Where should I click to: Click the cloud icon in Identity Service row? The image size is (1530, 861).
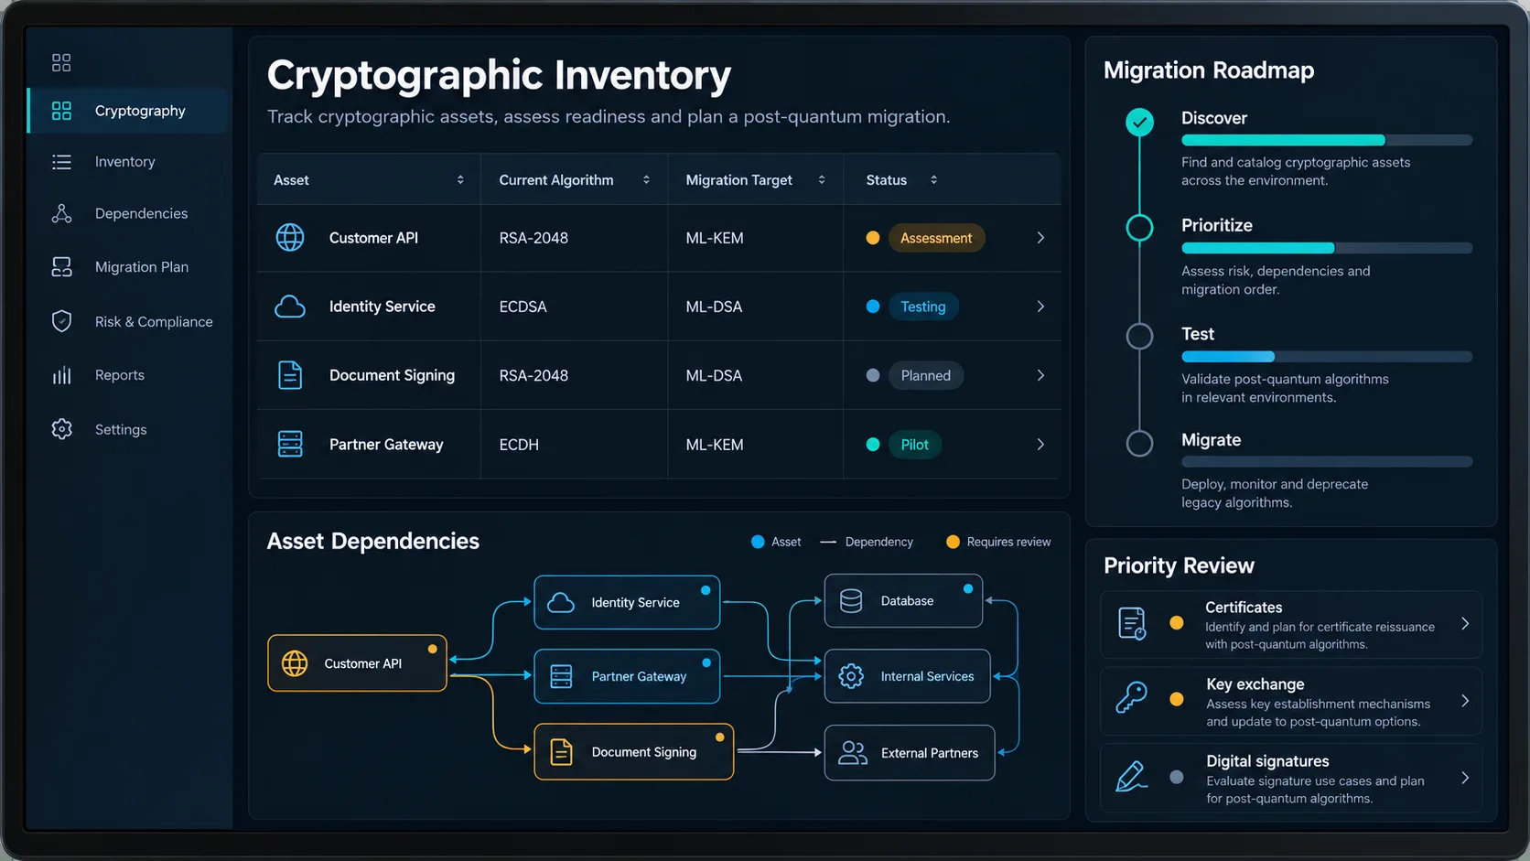pos(290,307)
